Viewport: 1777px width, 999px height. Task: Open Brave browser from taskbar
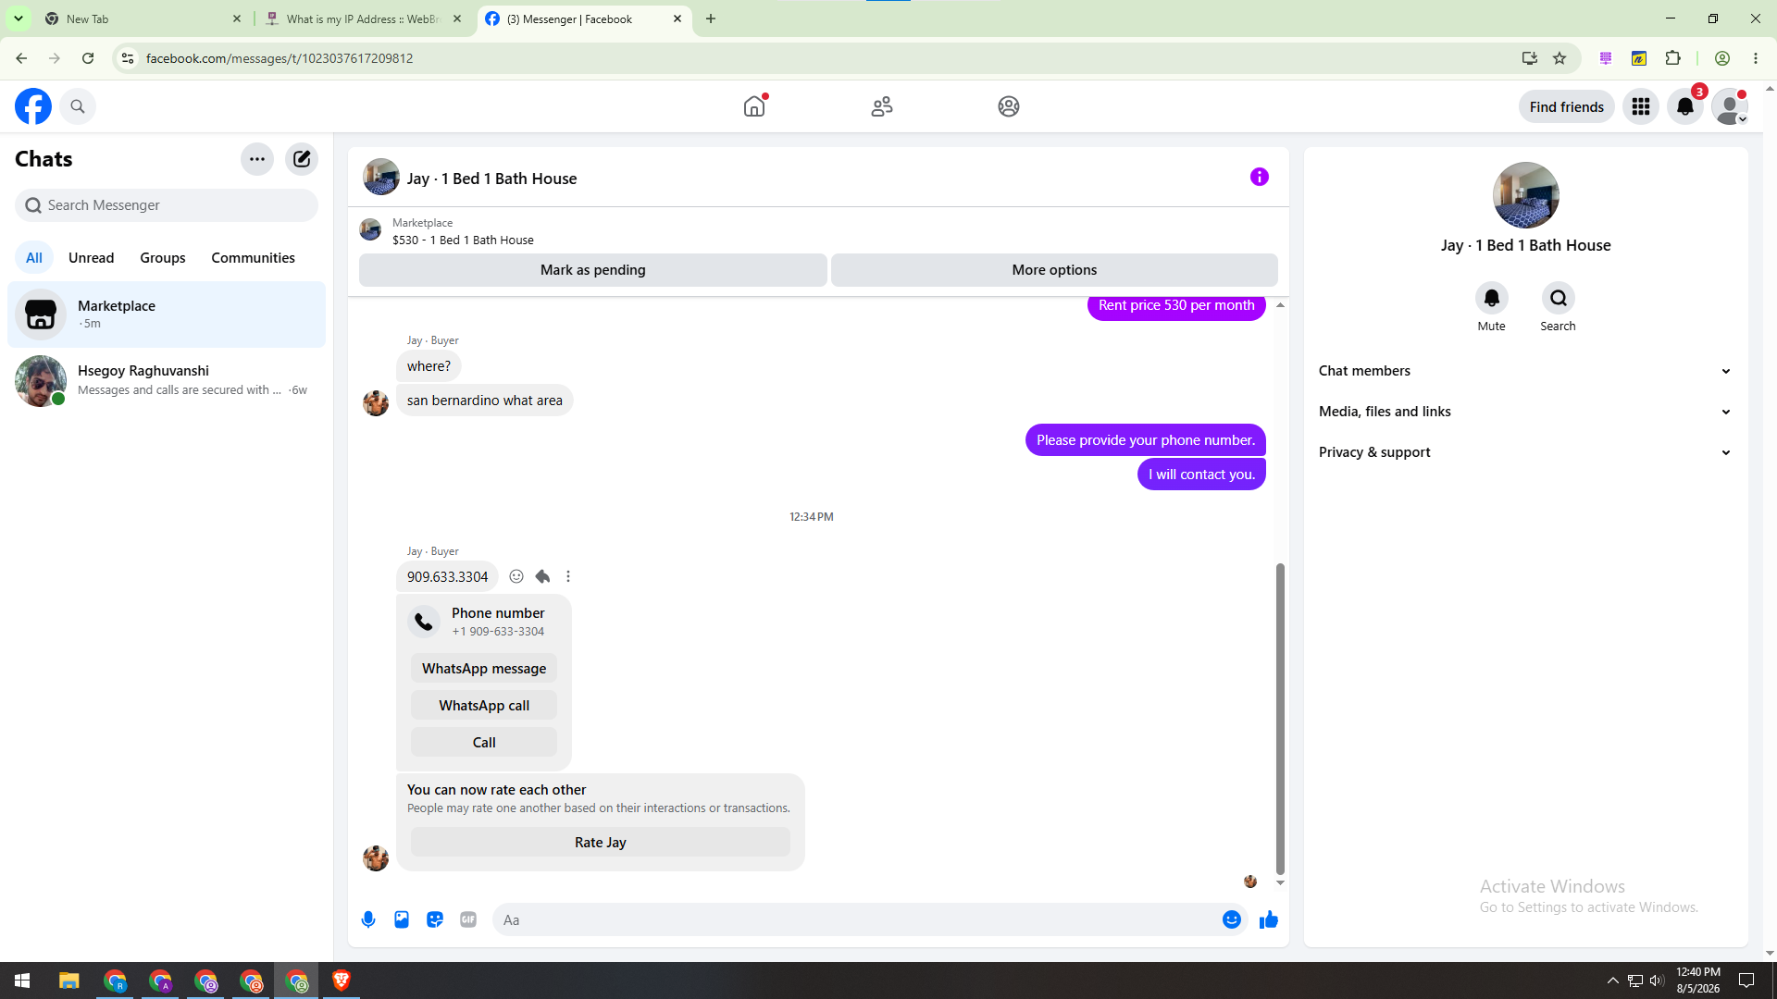tap(342, 980)
